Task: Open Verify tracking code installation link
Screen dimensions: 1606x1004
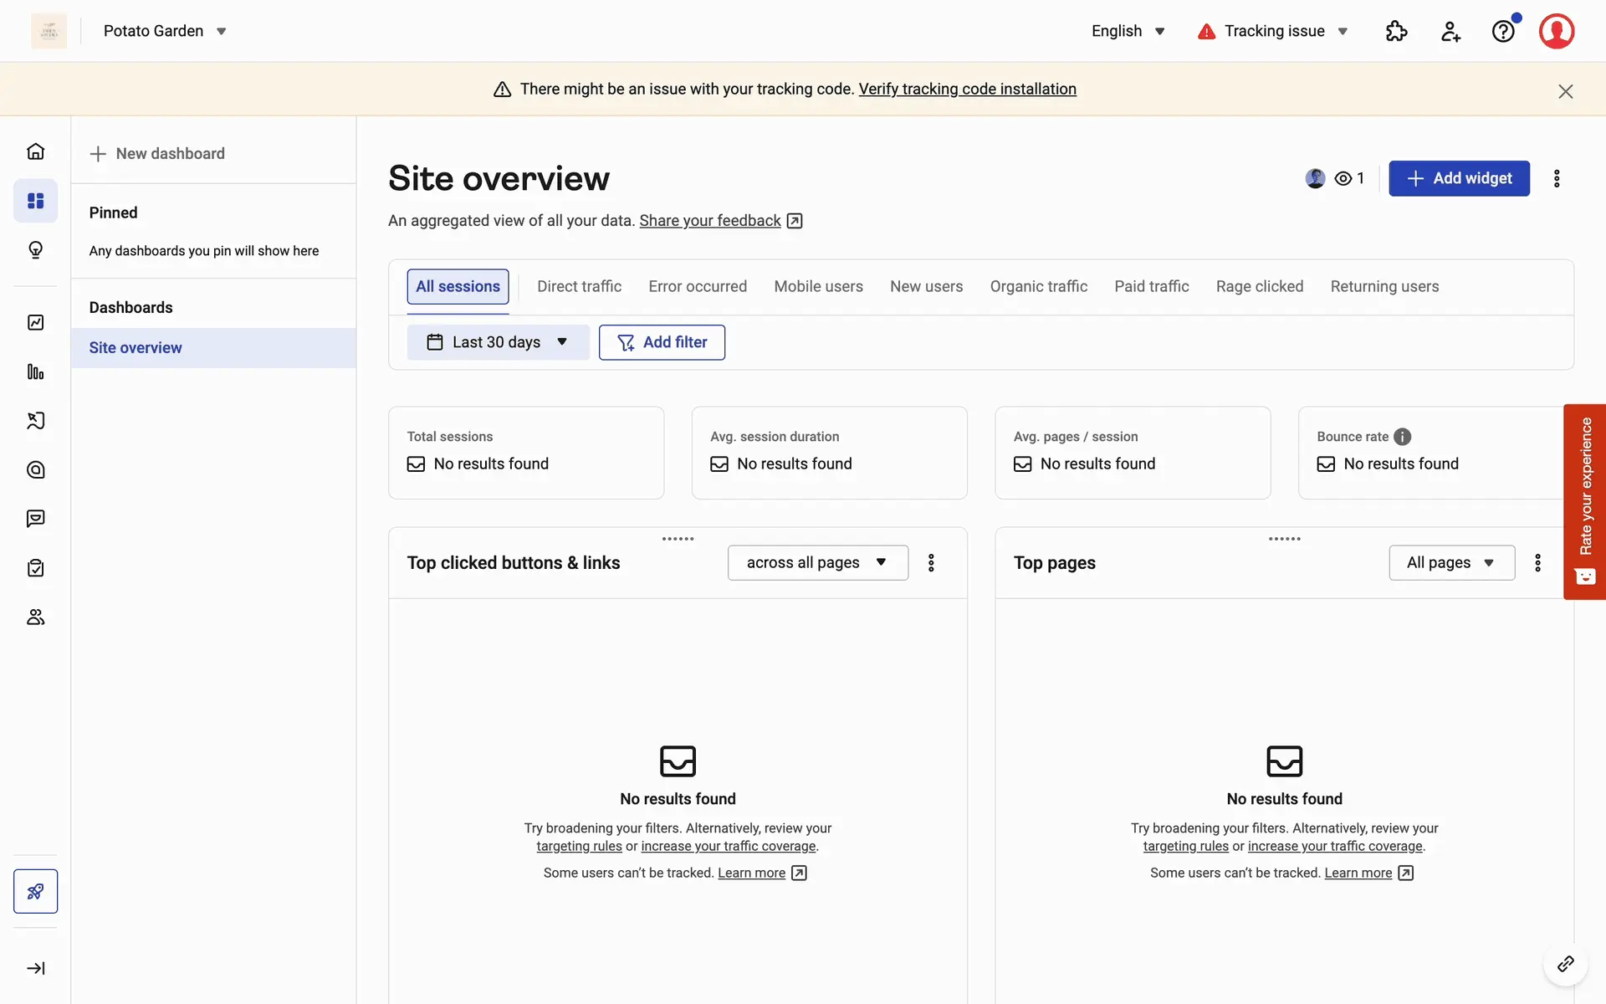Action: click(x=967, y=89)
